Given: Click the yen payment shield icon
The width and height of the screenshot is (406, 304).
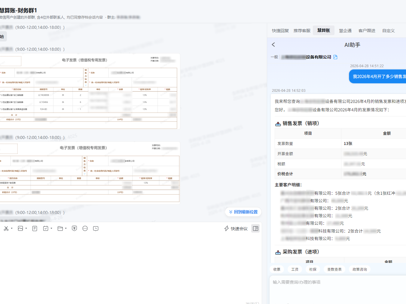Looking at the screenshot, I should tap(75, 229).
